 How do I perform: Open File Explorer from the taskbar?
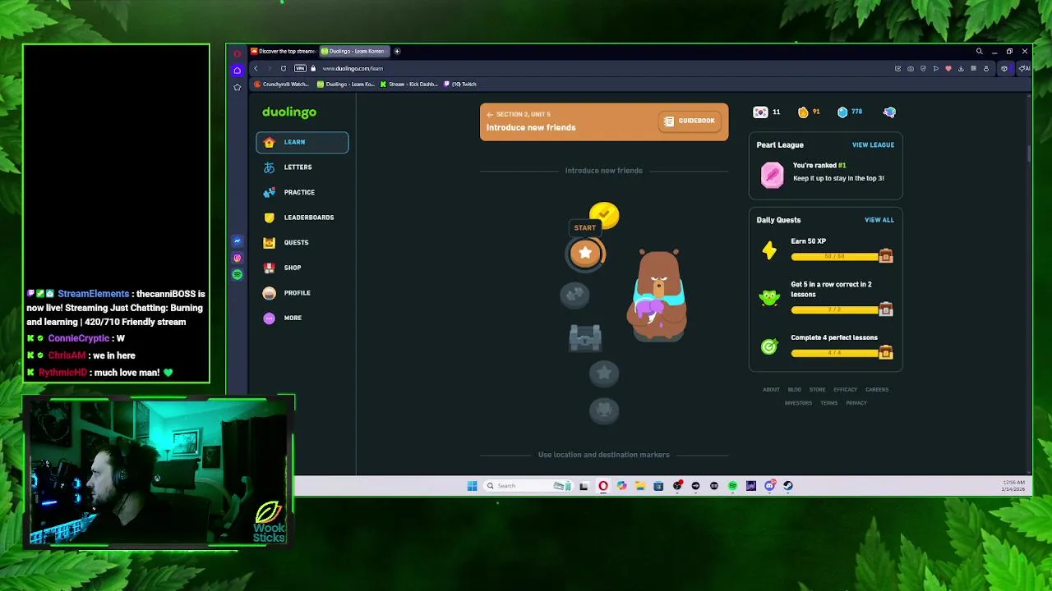640,486
